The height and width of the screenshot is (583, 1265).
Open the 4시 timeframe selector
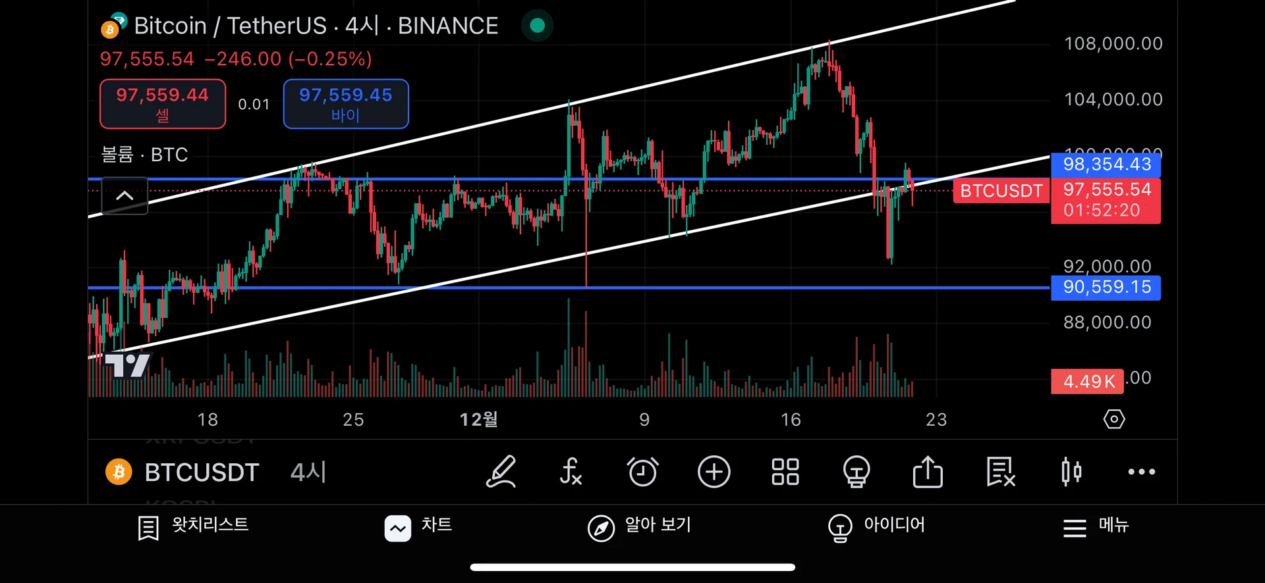308,472
